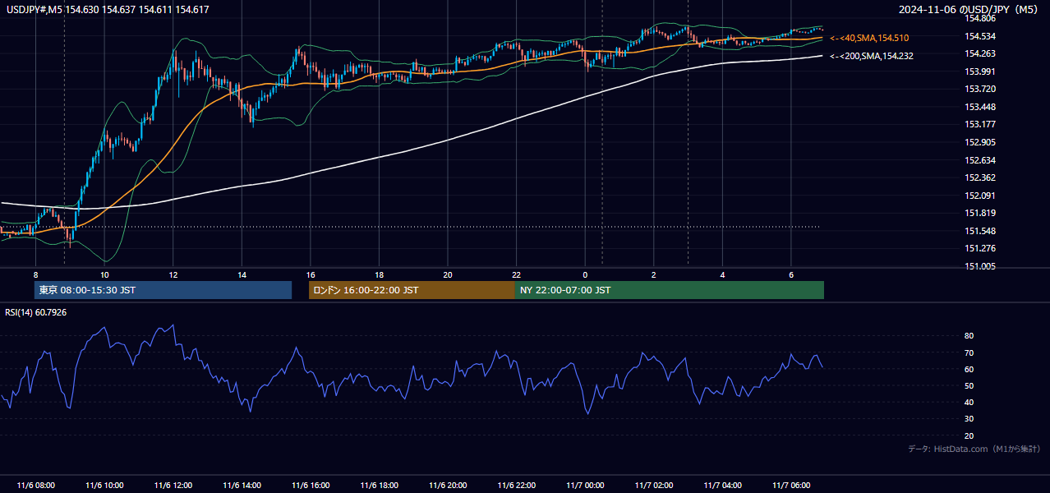1050x493 pixels.
Task: Click the RSI(14) 60.7926 indicator label
Action: click(36, 312)
